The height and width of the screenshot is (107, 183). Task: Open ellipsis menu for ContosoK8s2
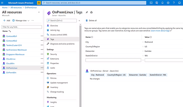pyautogui.click(x=42, y=40)
